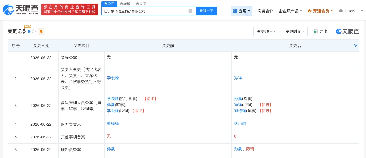Click the VIP badge above 变更记录
This screenshot has width=366, height=158.
[x=28, y=27]
